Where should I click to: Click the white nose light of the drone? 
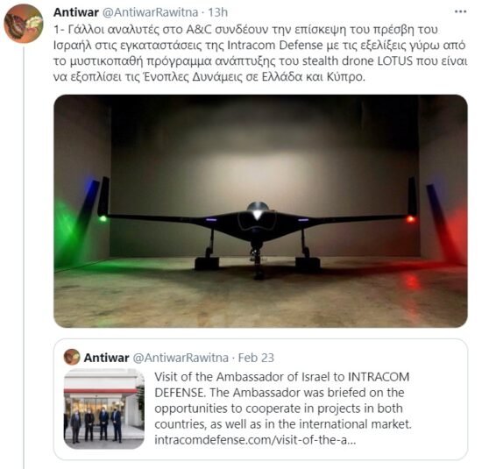click(x=257, y=215)
